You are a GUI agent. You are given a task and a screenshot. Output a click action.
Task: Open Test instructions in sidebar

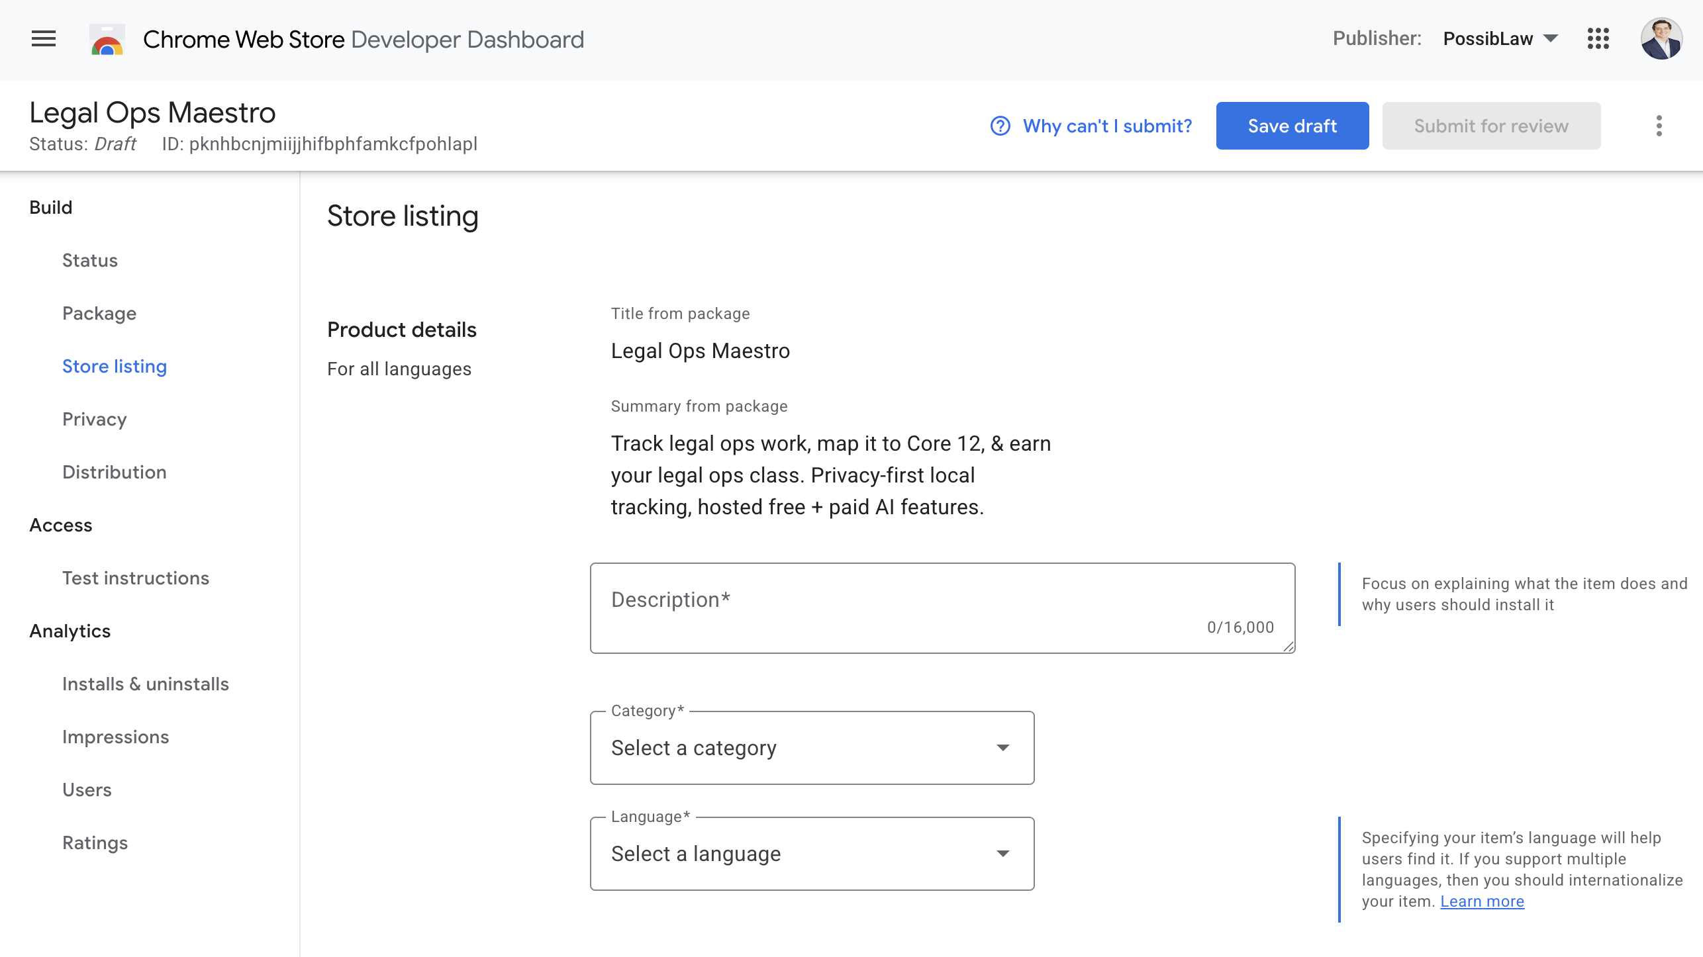136,578
